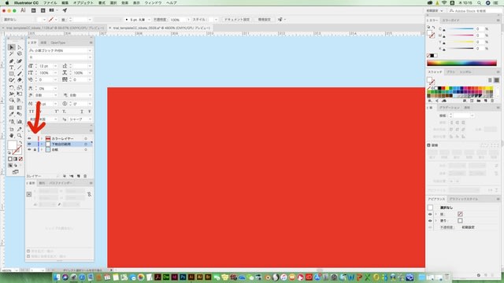Click the 環境設定 button
Image resolution: width=504 pixels, height=283 pixels.
265,20
